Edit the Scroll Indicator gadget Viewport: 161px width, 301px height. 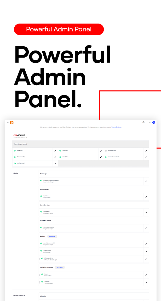point(146,151)
